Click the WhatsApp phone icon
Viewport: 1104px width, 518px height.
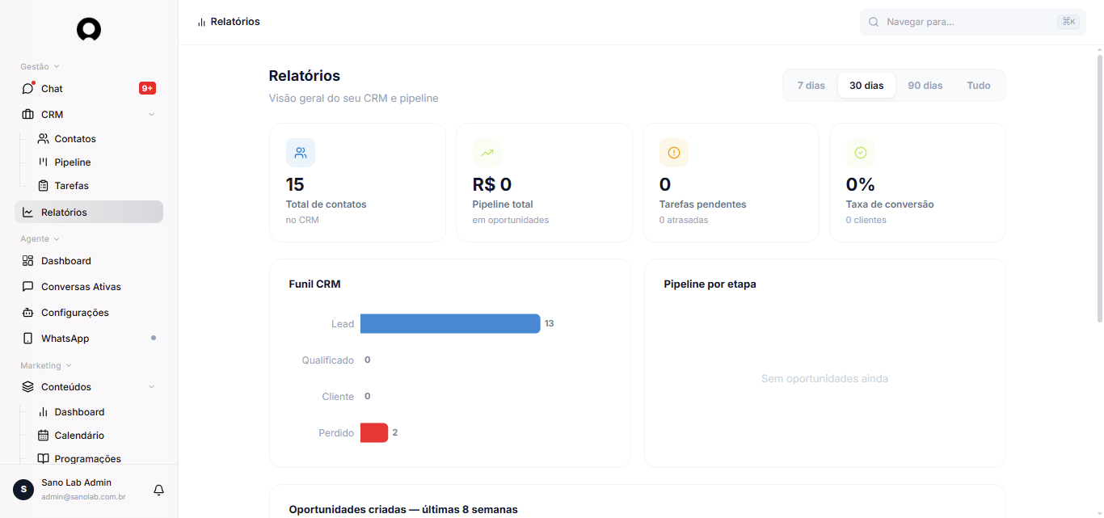(28, 338)
